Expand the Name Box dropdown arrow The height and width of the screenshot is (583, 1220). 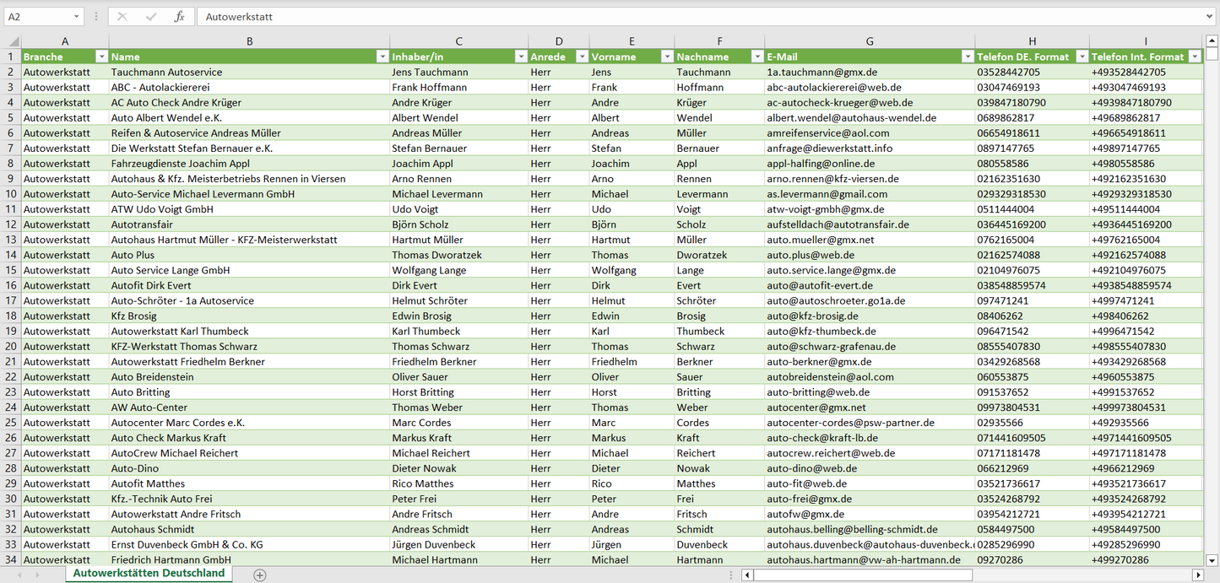(x=76, y=17)
